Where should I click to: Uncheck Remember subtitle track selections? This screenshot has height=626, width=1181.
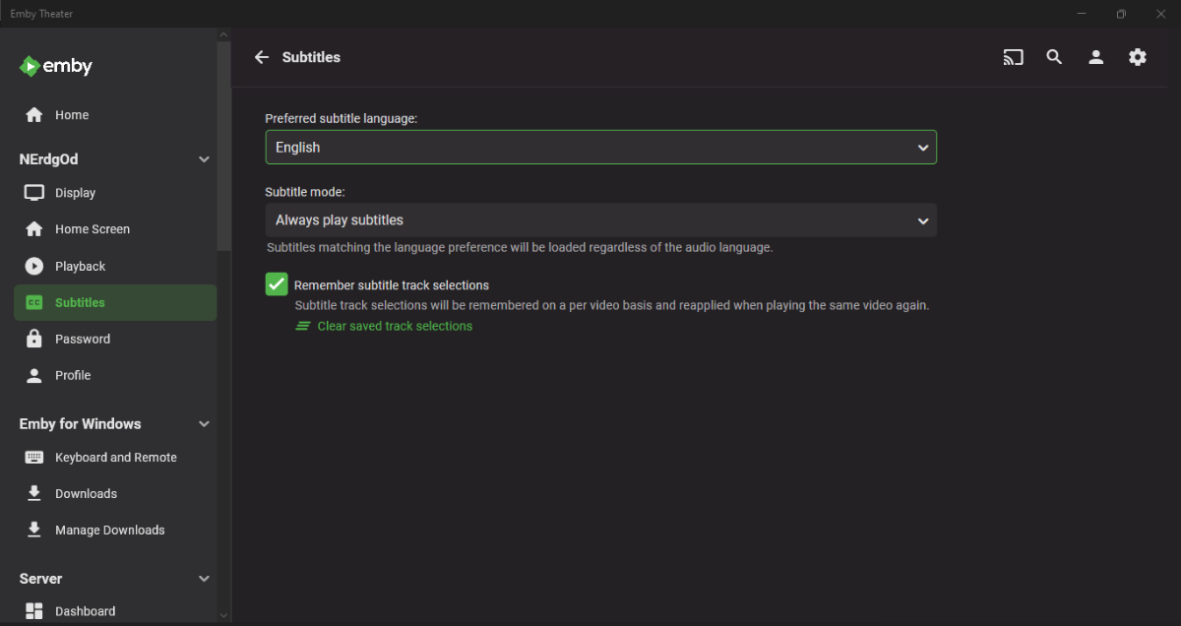277,284
